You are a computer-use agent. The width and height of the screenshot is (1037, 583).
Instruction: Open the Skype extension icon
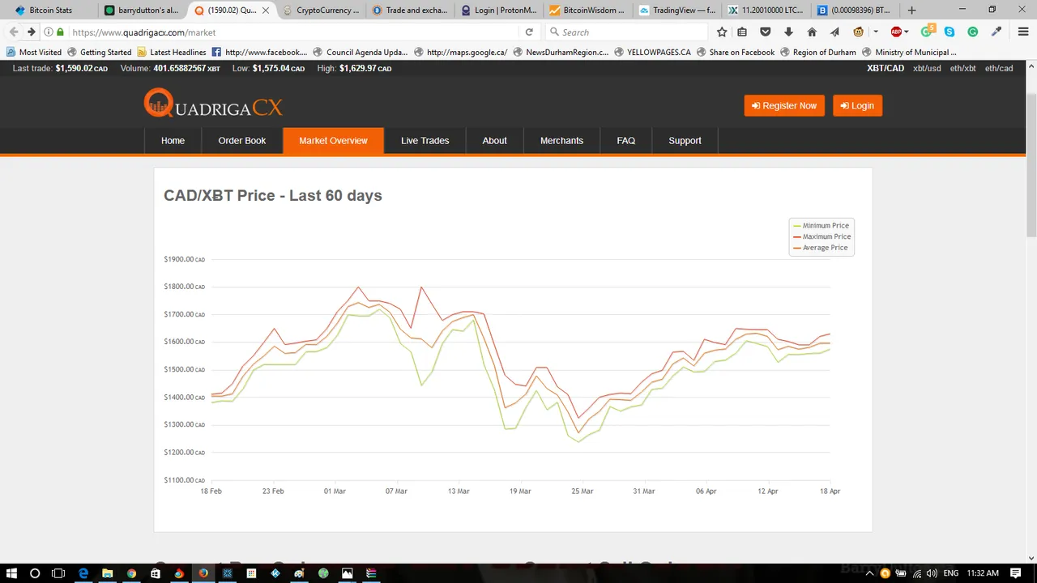pos(950,32)
